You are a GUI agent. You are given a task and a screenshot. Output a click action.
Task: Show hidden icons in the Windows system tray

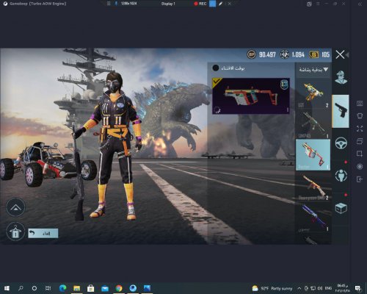click(x=299, y=288)
